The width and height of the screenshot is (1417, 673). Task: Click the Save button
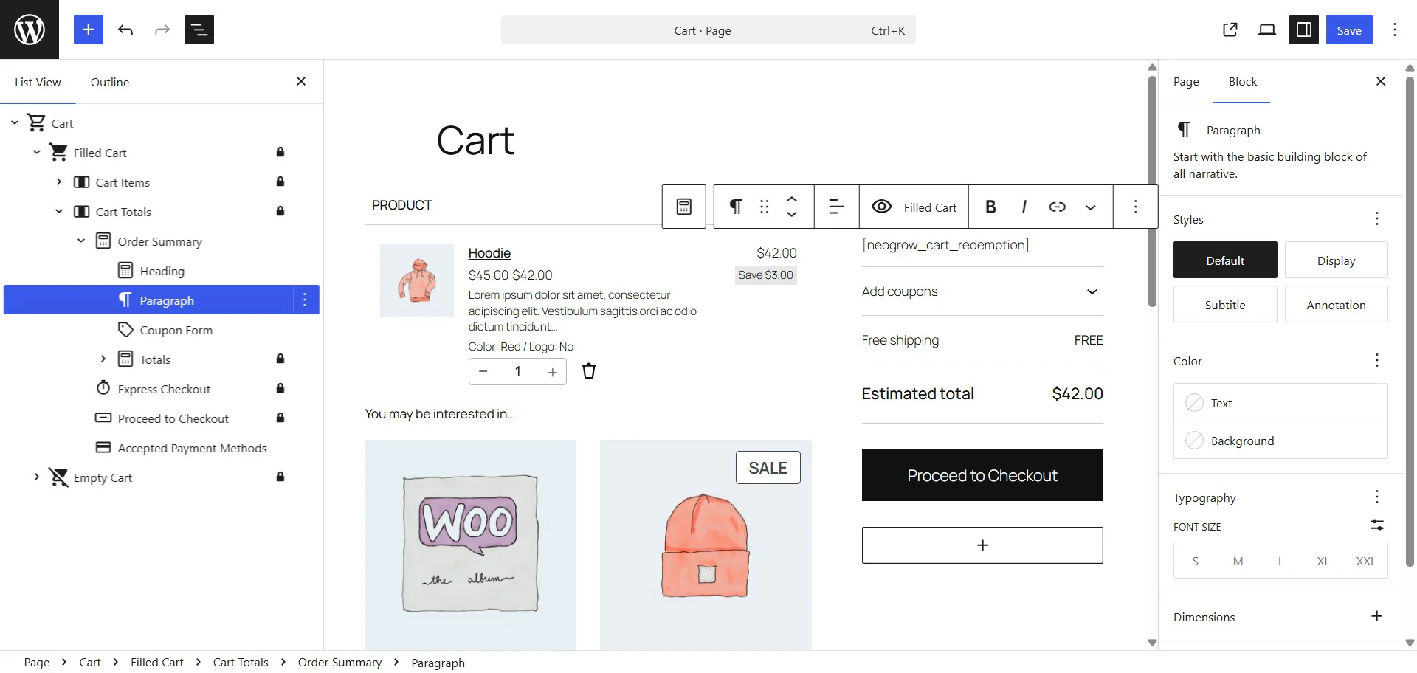1349,30
